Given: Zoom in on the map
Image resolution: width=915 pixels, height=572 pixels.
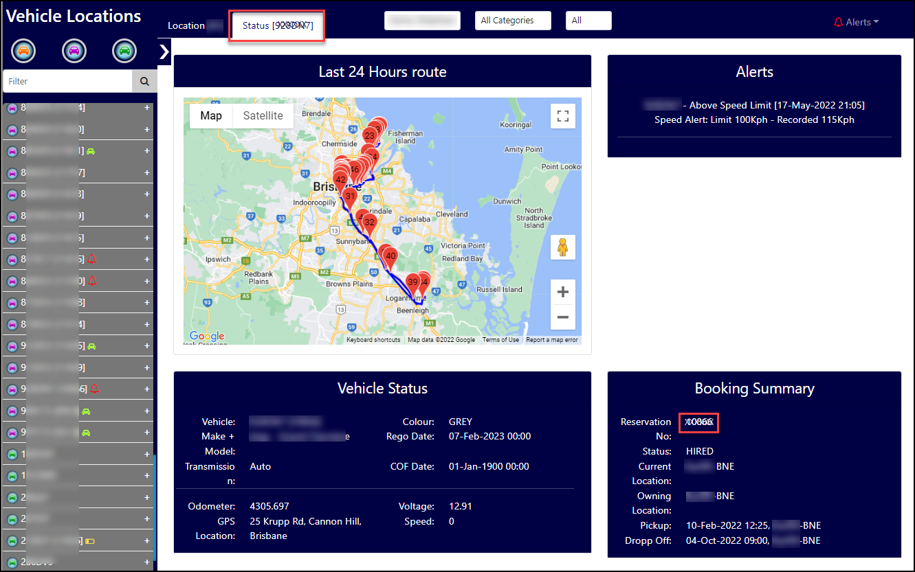Looking at the screenshot, I should tap(562, 293).
